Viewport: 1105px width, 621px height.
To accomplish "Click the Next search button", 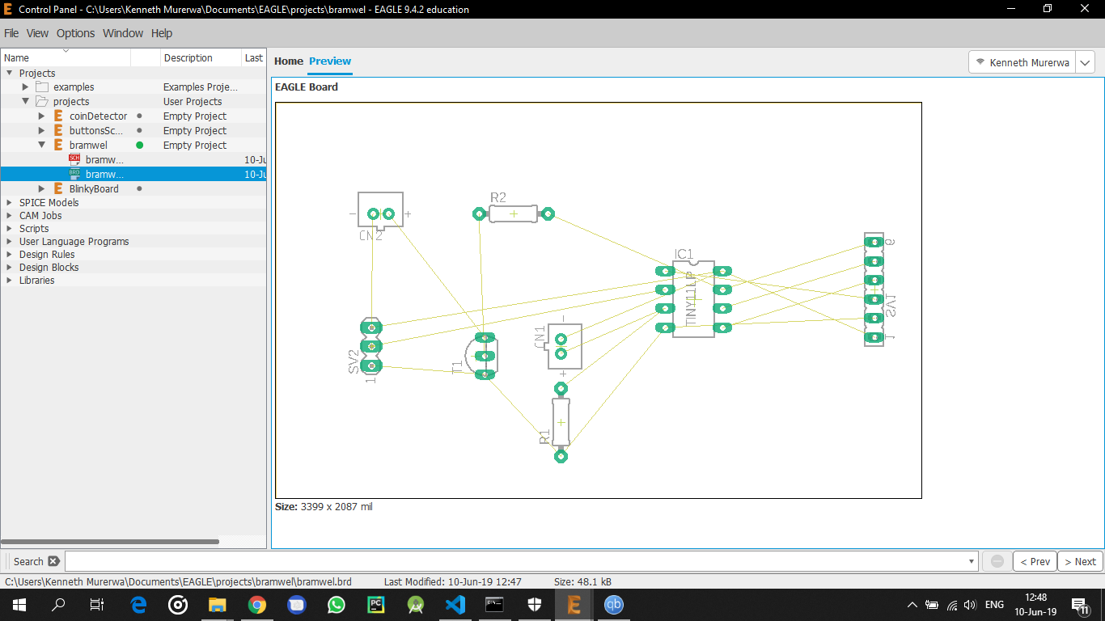I will [x=1080, y=561].
